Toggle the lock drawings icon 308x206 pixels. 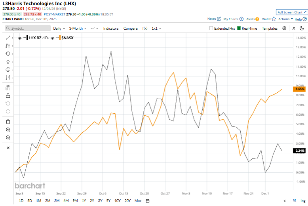click(x=8, y=96)
